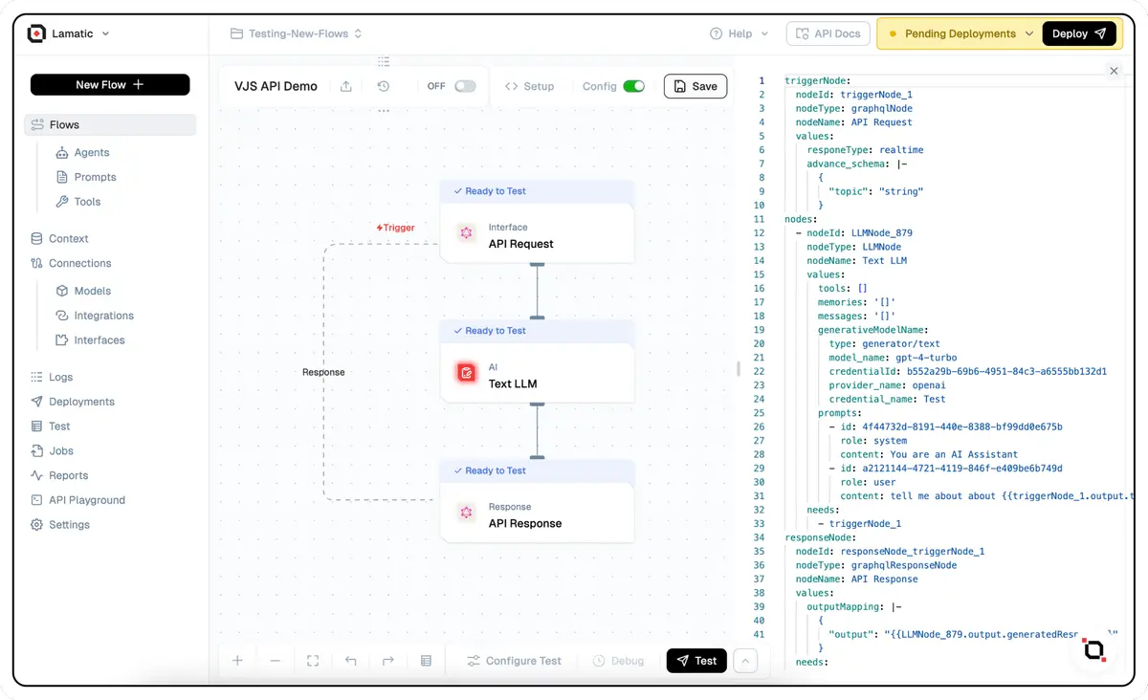Save the flow with Save button
1148x700 pixels.
coord(695,86)
